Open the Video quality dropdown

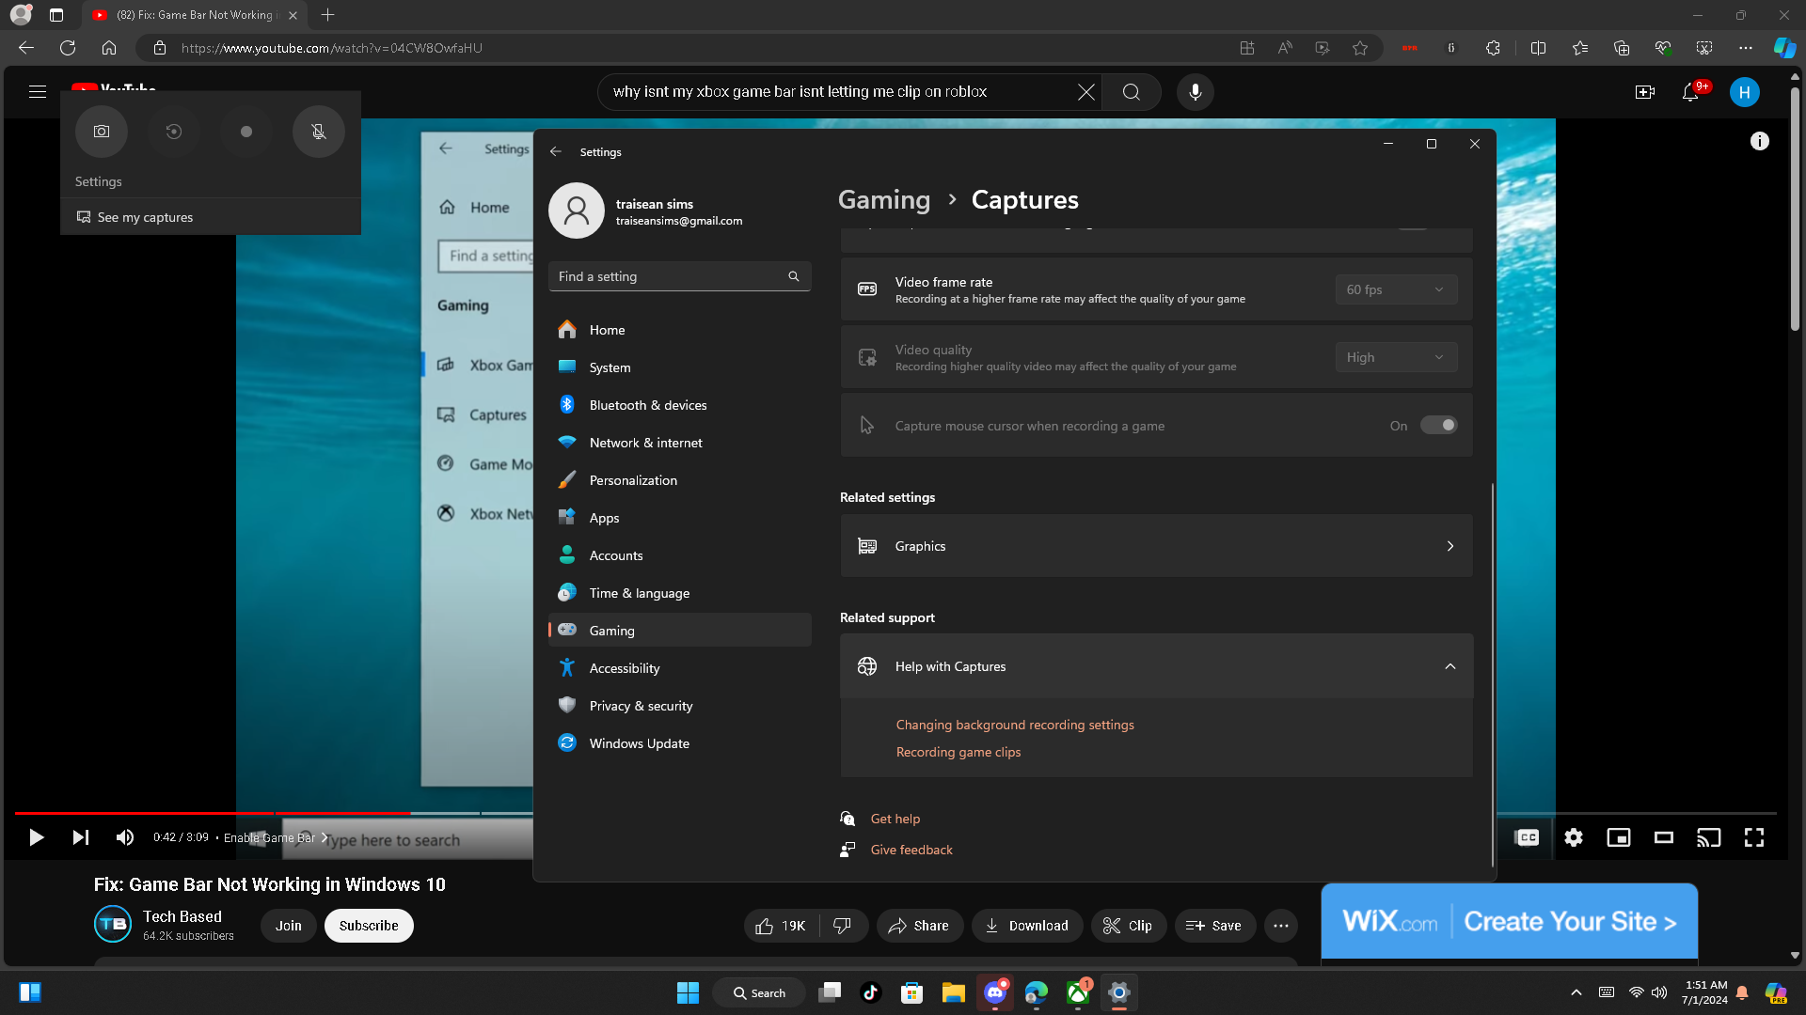(x=1396, y=357)
